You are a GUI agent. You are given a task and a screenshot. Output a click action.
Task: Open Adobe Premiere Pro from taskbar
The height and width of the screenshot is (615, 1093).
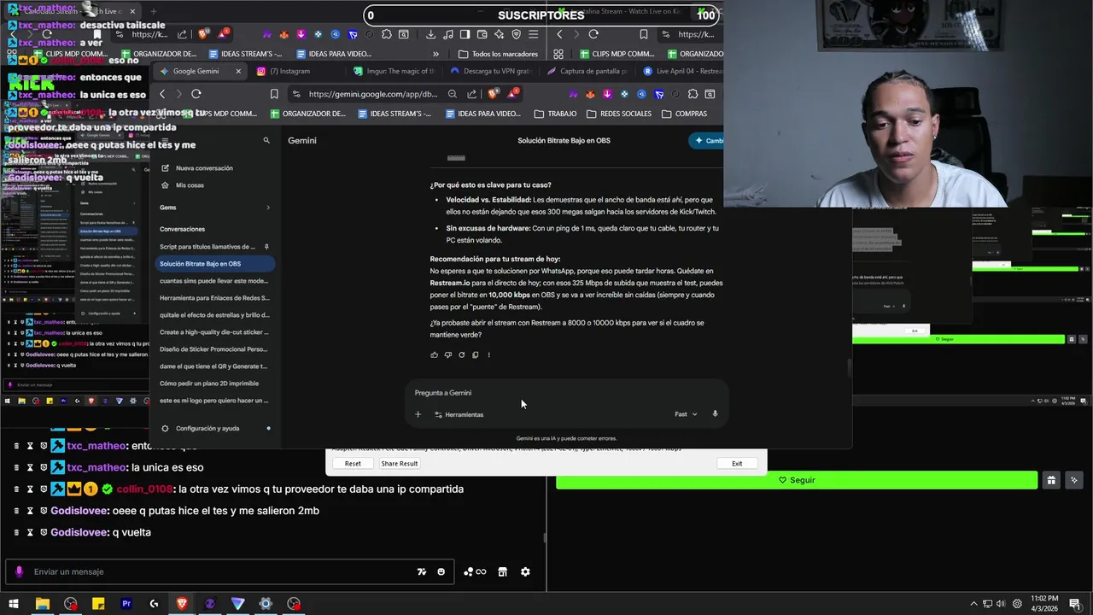click(126, 604)
